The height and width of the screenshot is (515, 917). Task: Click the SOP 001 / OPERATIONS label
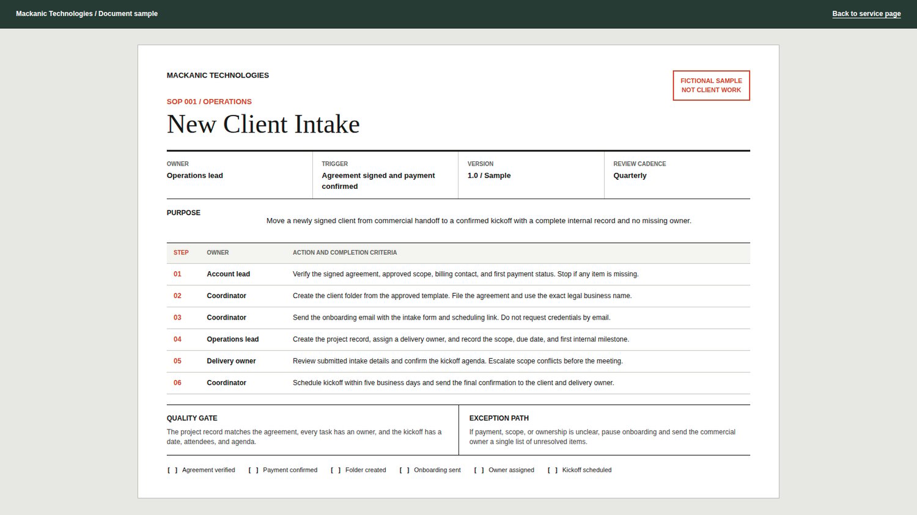(209, 101)
